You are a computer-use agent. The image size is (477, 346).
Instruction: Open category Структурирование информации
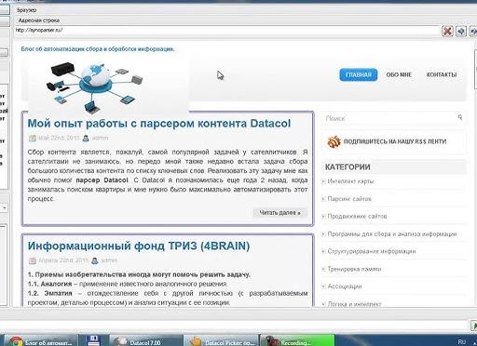(372, 251)
